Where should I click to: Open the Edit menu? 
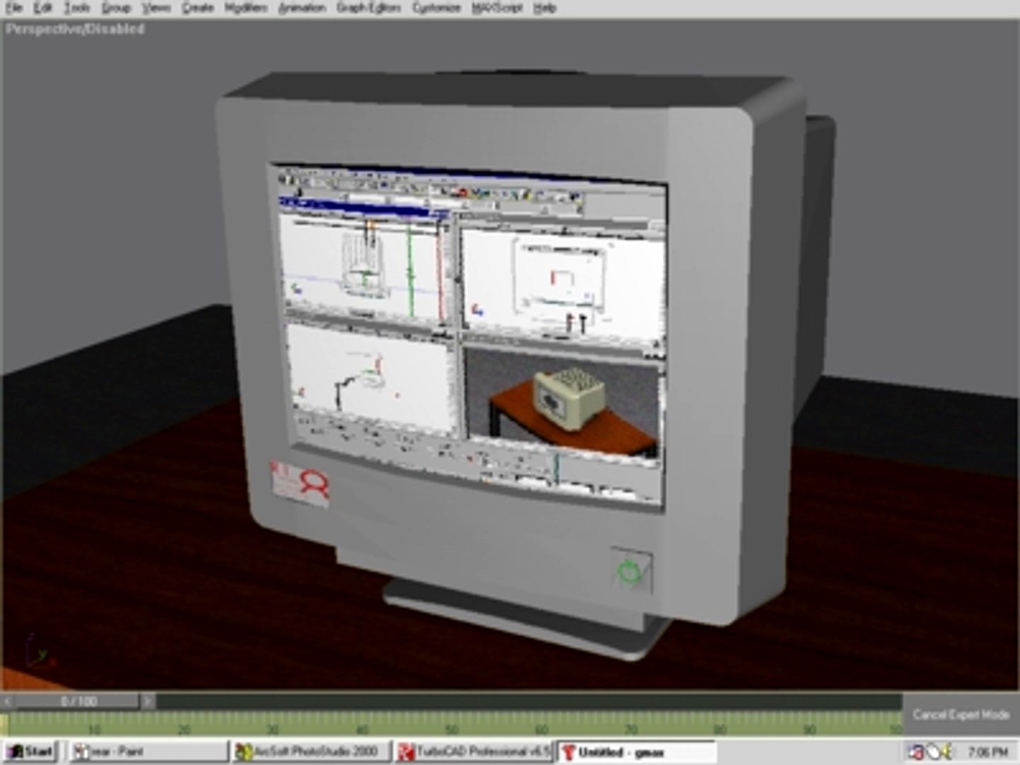(x=42, y=8)
